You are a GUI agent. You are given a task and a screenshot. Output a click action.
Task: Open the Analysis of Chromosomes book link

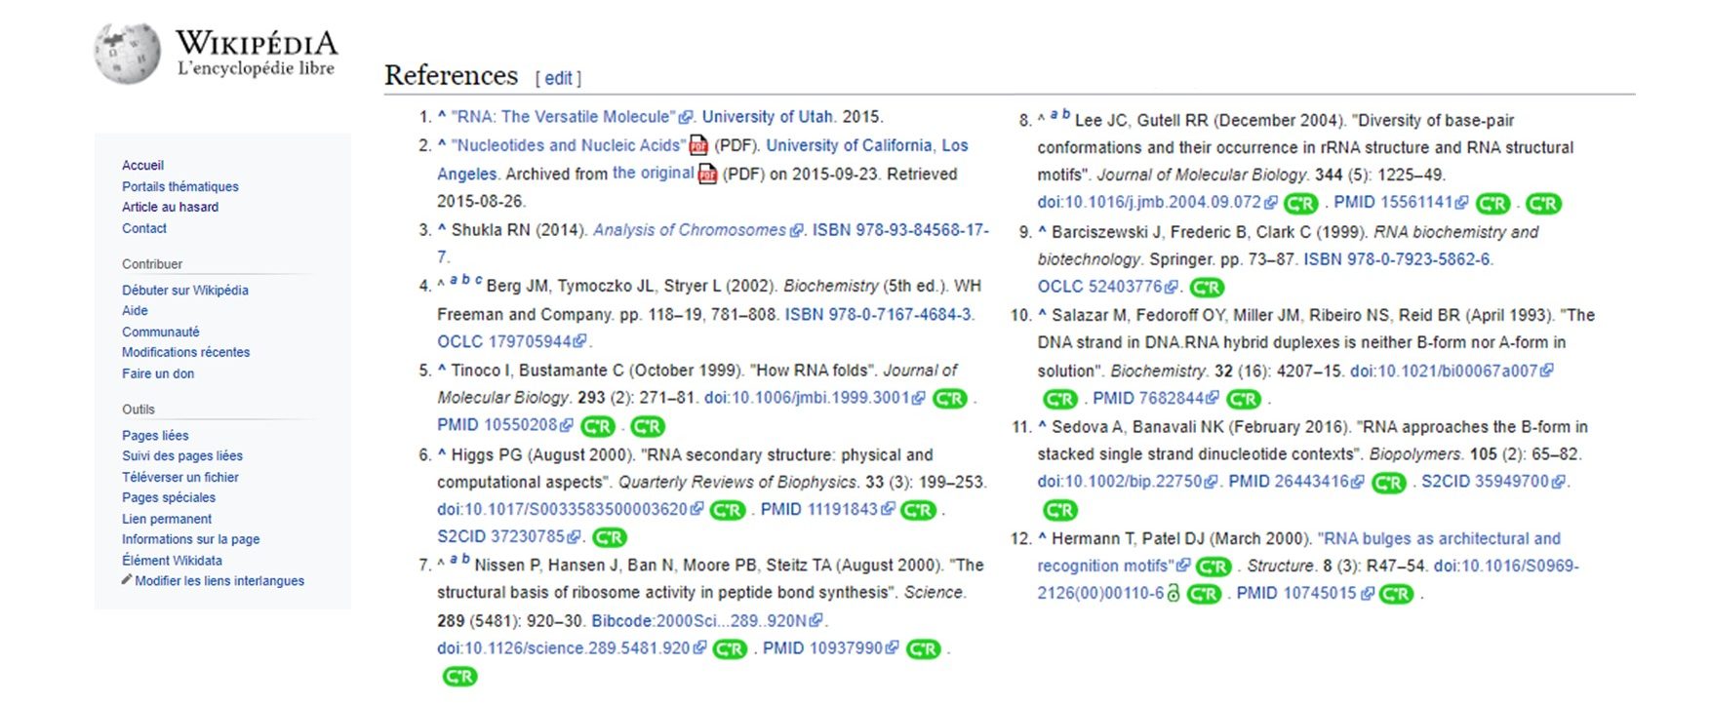point(689,230)
